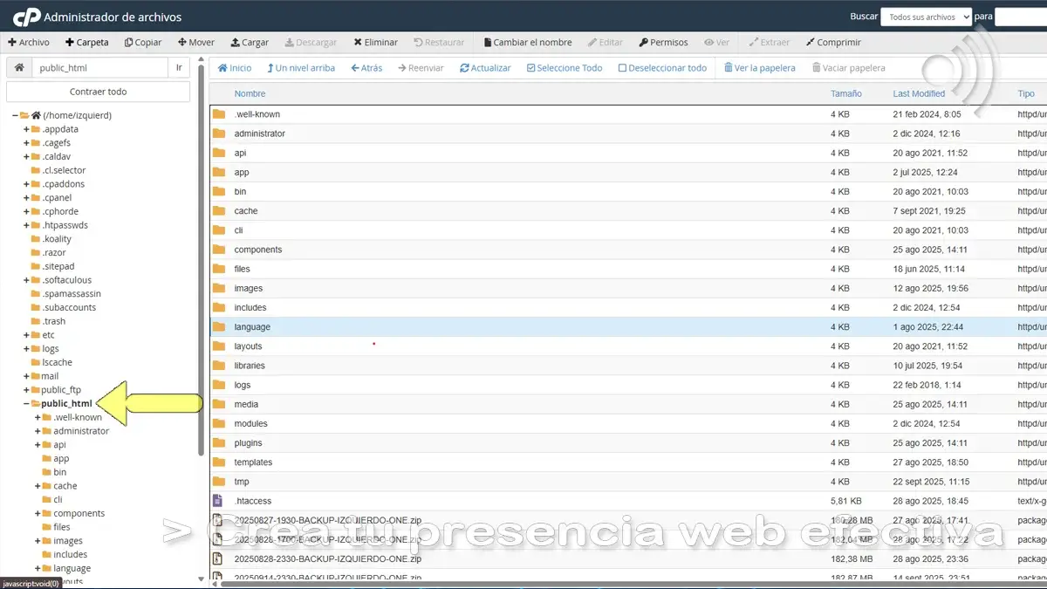Expand the .softaculous folder node

tap(26, 280)
